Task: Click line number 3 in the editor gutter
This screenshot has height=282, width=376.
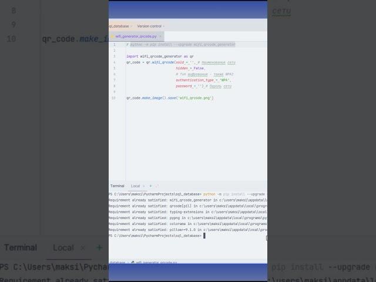Action: coord(114,56)
